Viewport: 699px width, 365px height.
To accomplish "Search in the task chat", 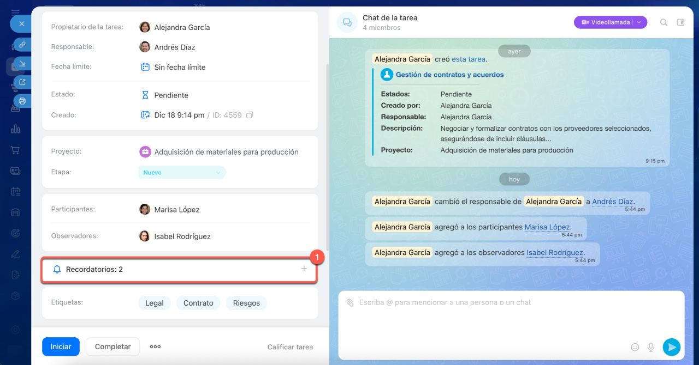I will pos(664,22).
